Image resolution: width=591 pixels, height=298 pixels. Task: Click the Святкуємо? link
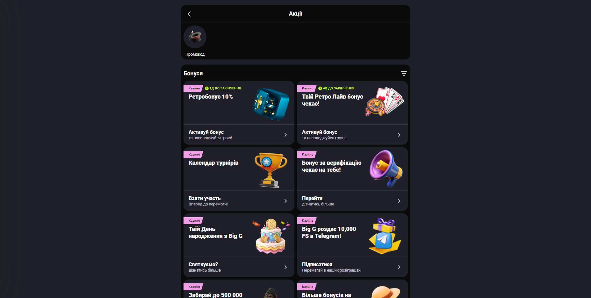click(x=203, y=265)
